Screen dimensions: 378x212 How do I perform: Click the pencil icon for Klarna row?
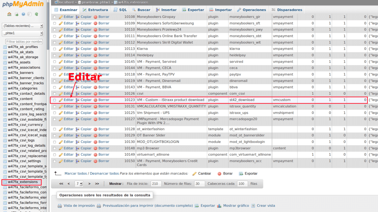pyautogui.click(x=61, y=49)
